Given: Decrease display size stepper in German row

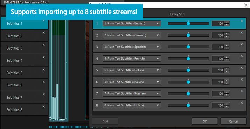Looking at the screenshot, I should 227,37.
